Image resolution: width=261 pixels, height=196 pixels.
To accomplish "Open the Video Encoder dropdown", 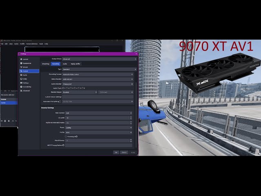I will click(98, 79).
